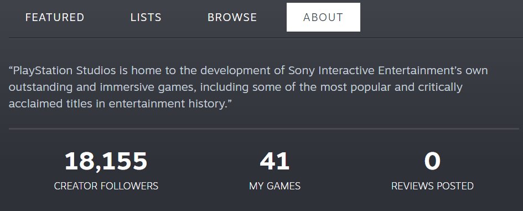
Task: Click the MY GAMES label
Action: pos(275,186)
